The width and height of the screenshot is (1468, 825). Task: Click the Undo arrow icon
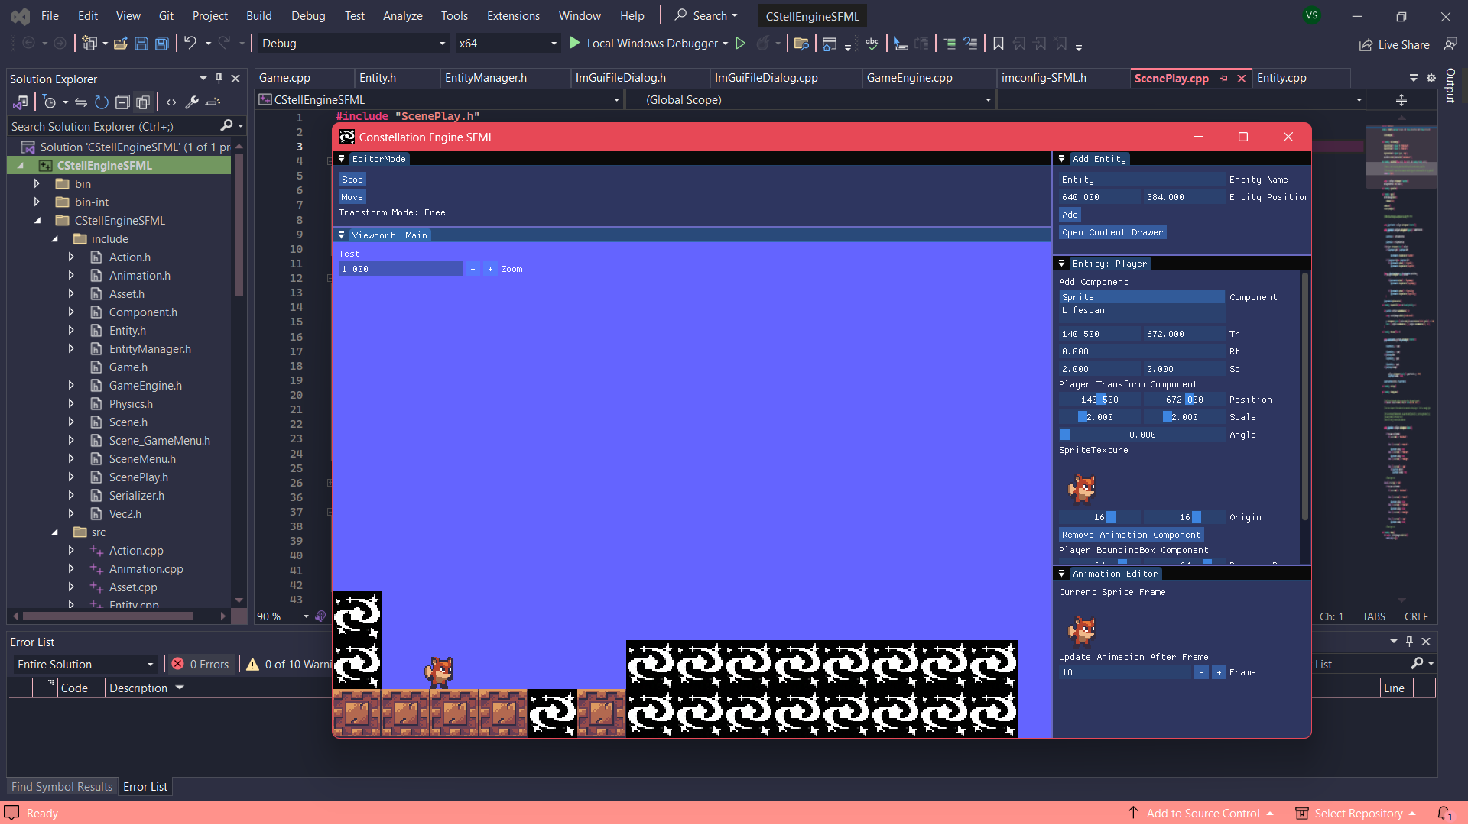point(190,44)
